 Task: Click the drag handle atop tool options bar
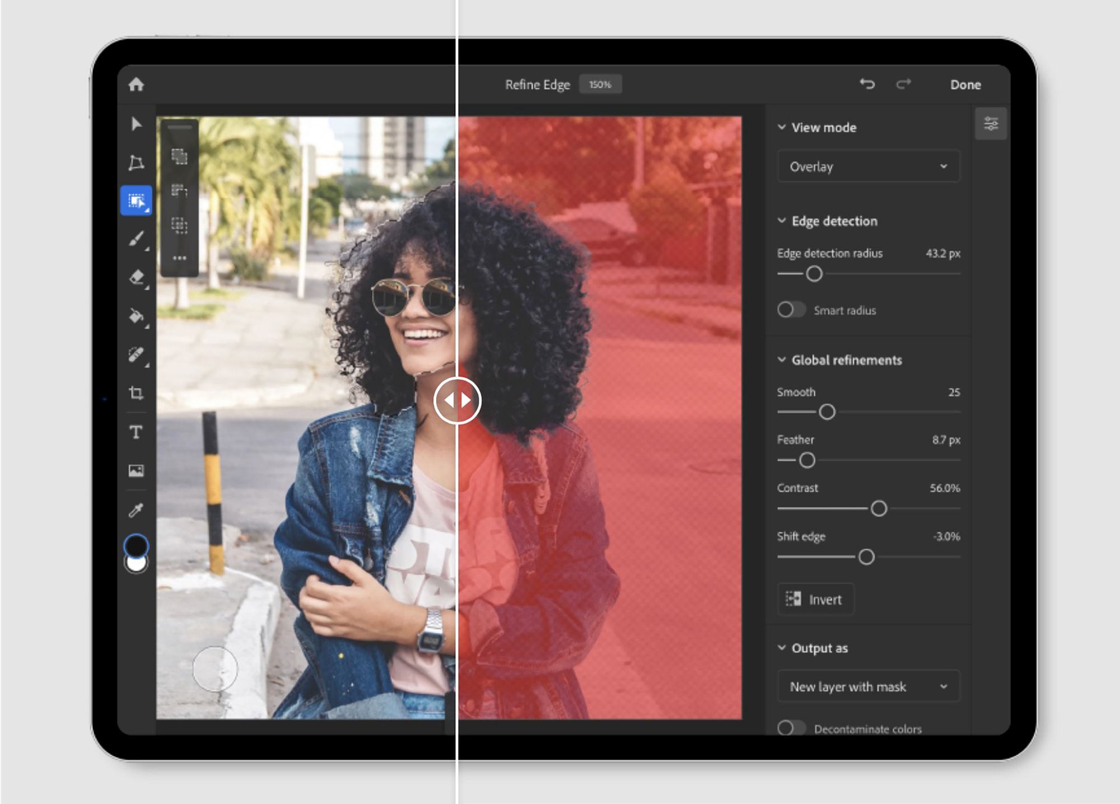pyautogui.click(x=179, y=127)
